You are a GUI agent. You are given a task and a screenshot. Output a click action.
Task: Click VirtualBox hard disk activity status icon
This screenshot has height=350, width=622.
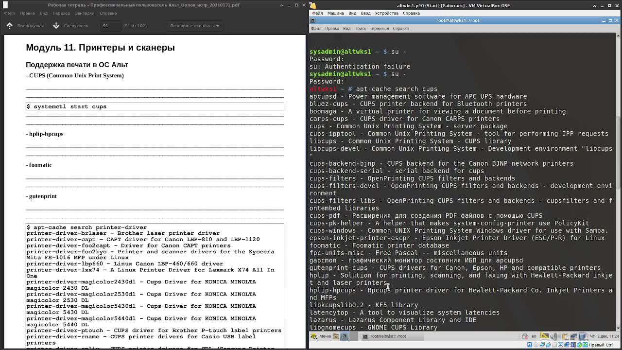[530, 345]
